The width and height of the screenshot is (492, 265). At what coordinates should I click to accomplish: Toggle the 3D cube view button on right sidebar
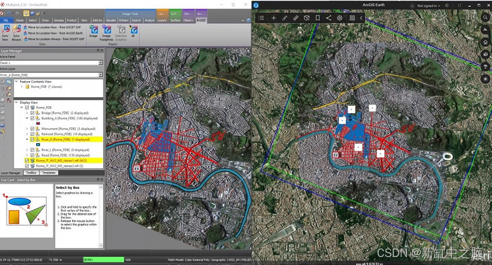click(x=485, y=54)
